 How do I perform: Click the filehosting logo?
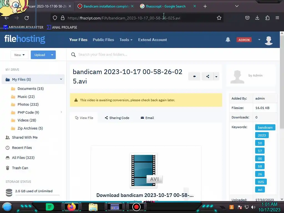(25, 39)
